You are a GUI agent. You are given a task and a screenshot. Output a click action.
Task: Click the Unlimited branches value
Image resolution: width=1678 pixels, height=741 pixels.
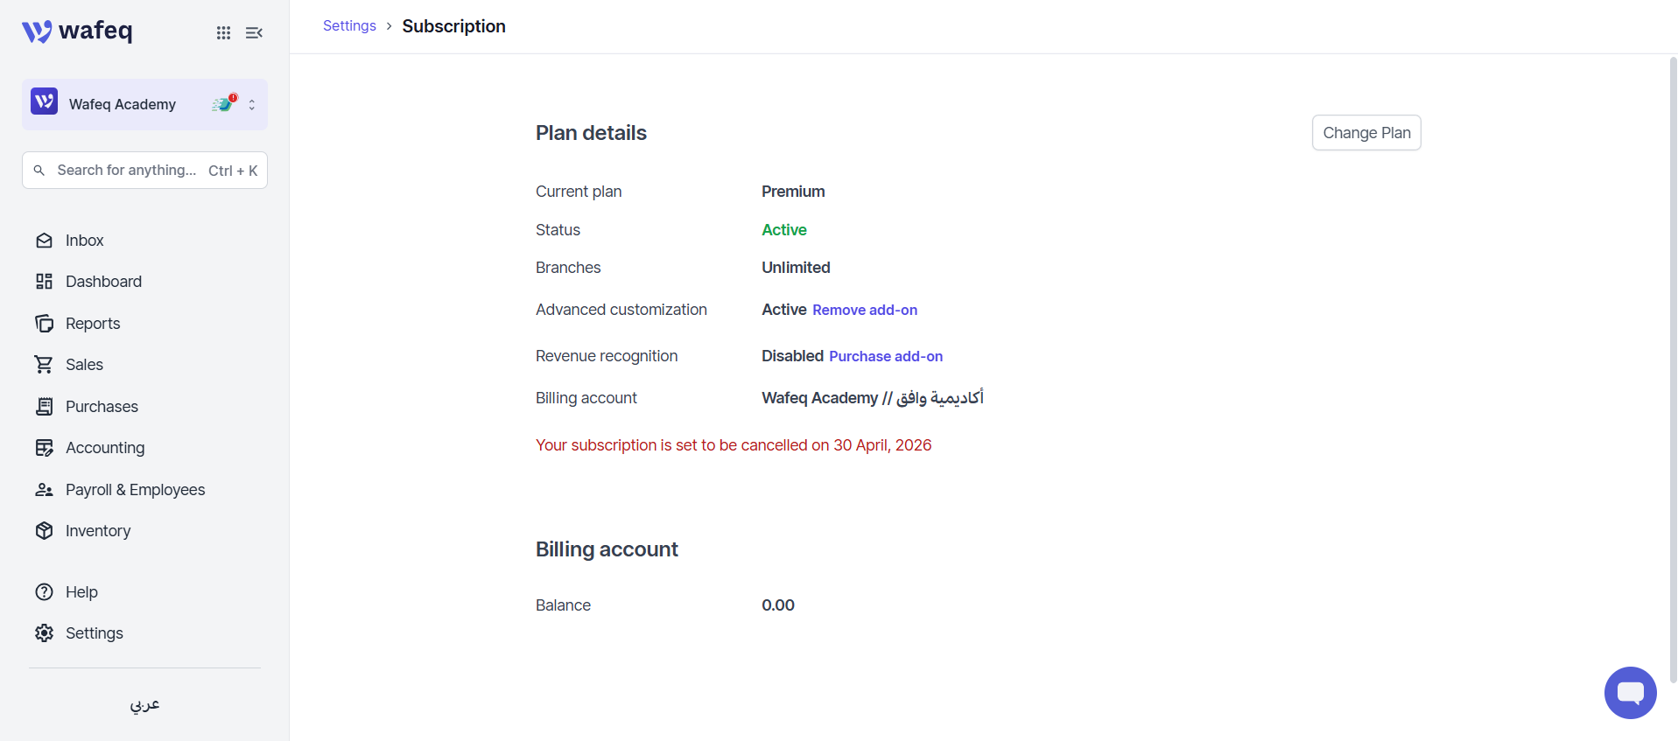tap(796, 268)
